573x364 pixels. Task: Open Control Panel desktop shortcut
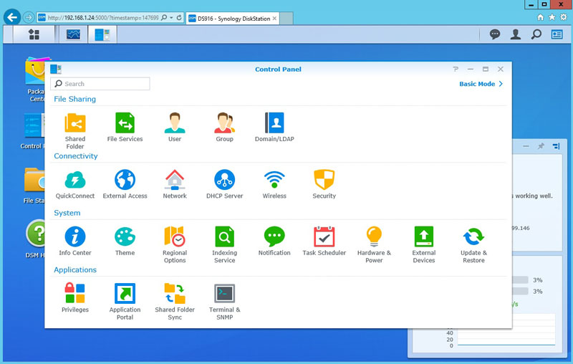33,132
